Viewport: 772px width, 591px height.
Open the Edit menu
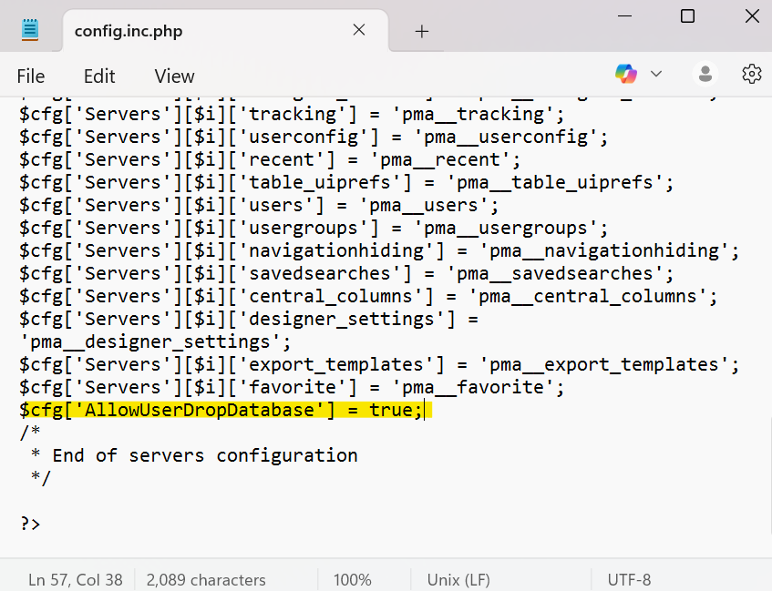99,76
